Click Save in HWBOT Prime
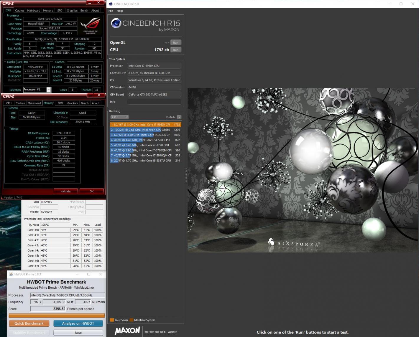Screen dimensions: 419x337 78,333
